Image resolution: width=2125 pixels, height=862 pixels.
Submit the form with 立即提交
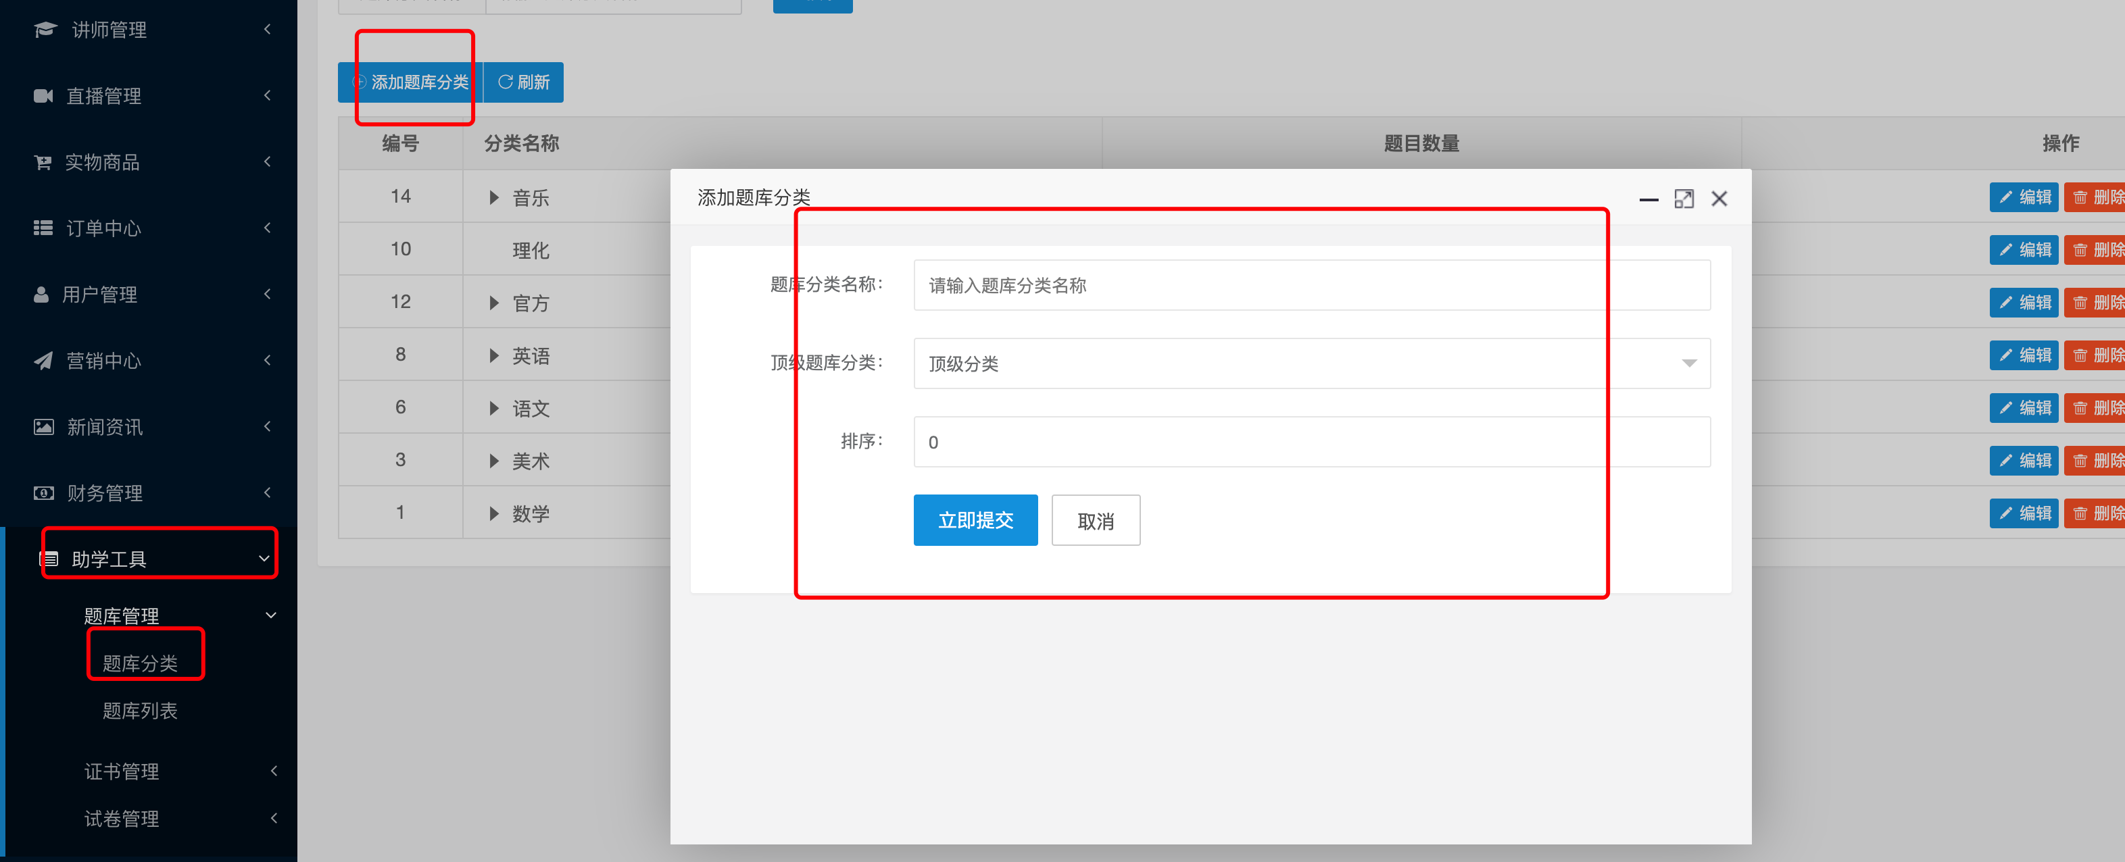click(975, 519)
